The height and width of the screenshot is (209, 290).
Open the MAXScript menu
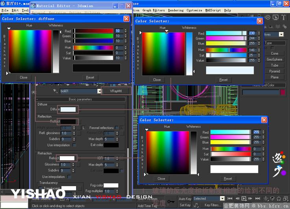pyautogui.click(x=213, y=10)
